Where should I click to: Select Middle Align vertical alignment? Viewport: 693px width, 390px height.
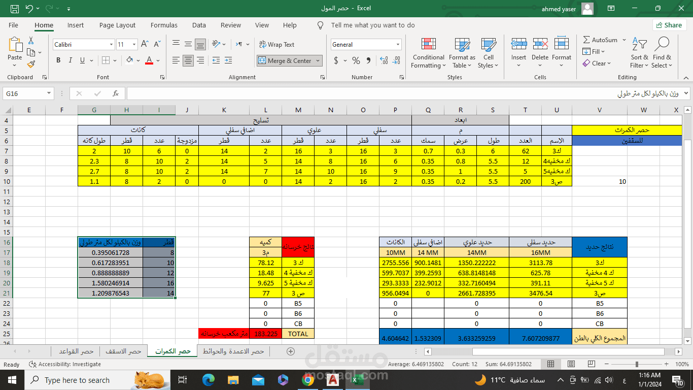click(x=188, y=44)
